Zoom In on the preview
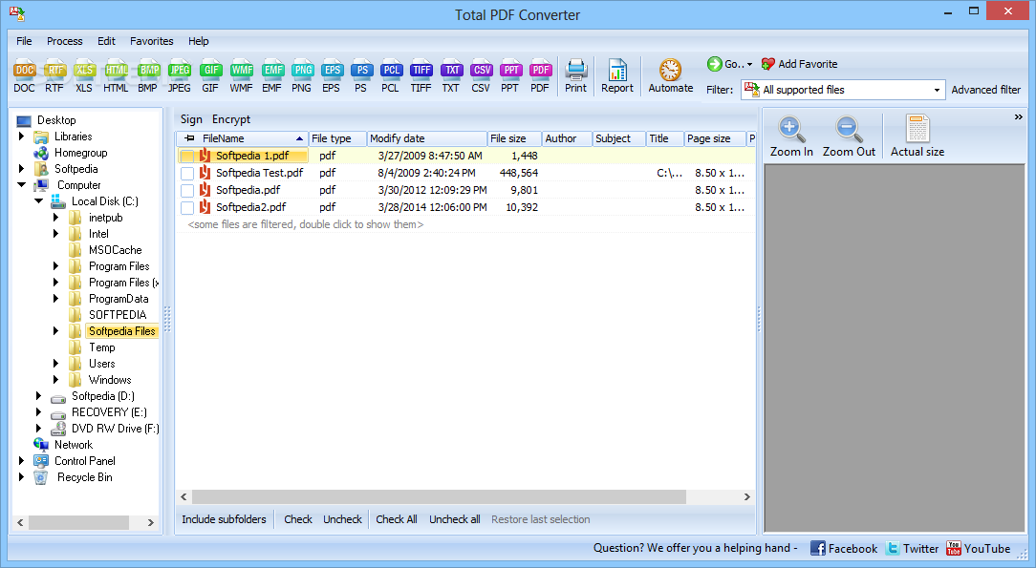Viewport: 1036px width, 568px height. pyautogui.click(x=791, y=137)
